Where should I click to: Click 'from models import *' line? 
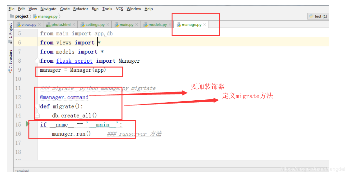[x=72, y=52]
